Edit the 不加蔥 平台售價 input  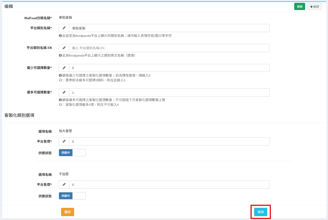[169, 184]
